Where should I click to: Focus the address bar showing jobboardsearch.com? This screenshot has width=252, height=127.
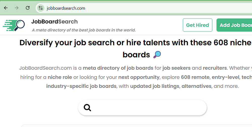[126, 8]
